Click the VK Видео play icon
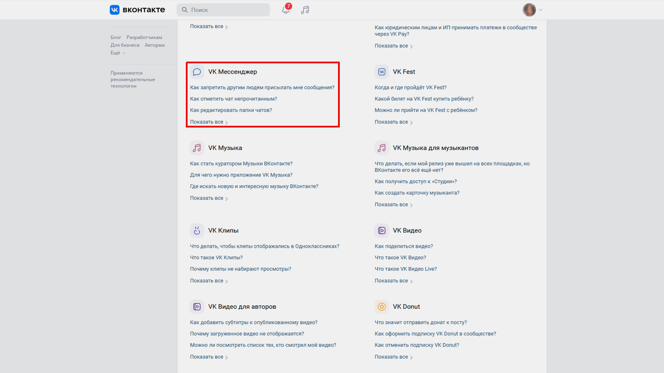Viewport: 664px width, 373px height. pos(382,230)
